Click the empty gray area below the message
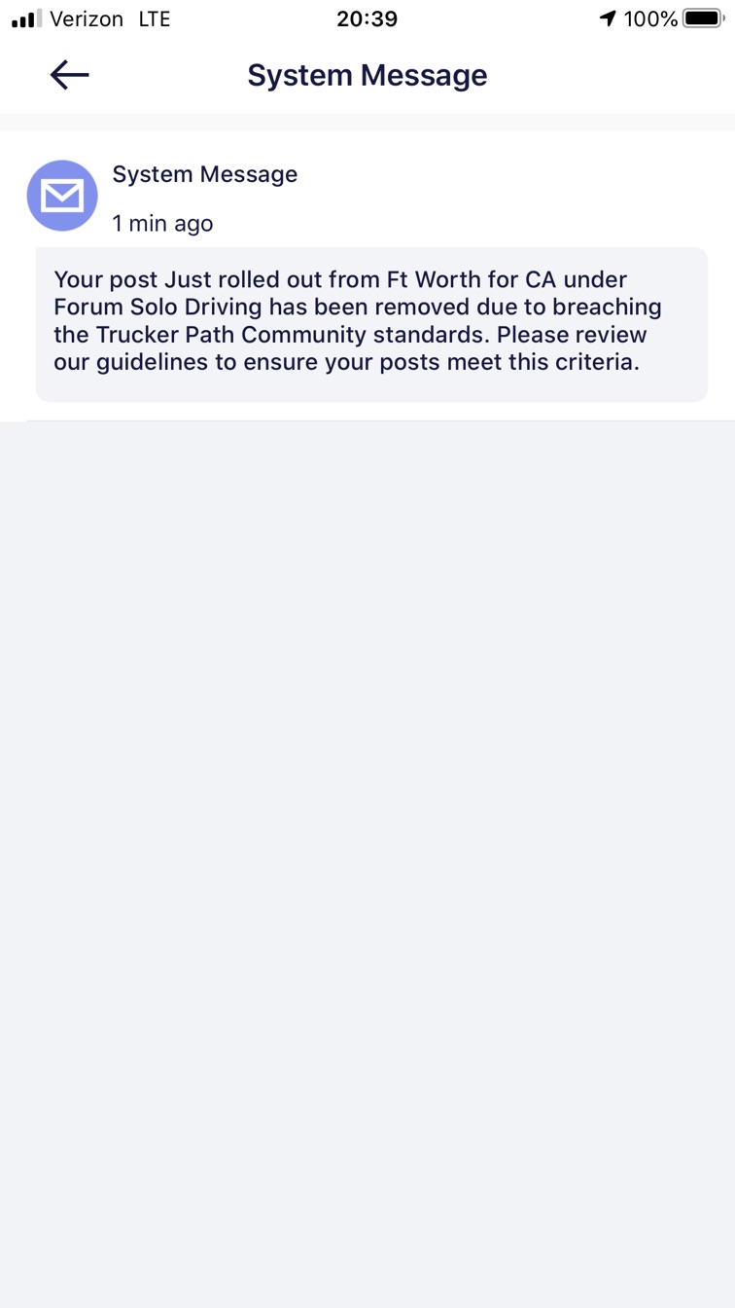Image resolution: width=735 pixels, height=1308 pixels. click(x=367, y=827)
